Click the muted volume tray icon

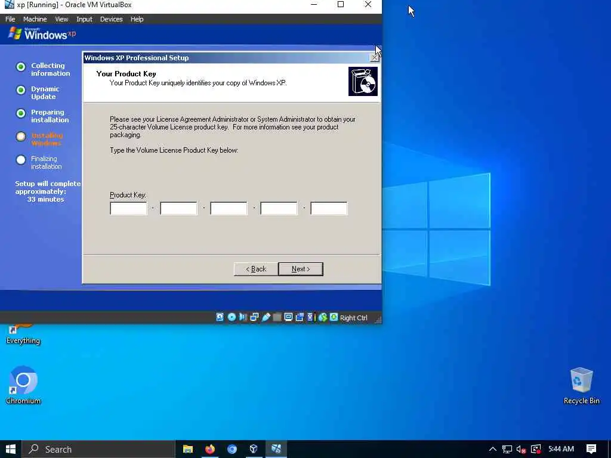(x=521, y=449)
